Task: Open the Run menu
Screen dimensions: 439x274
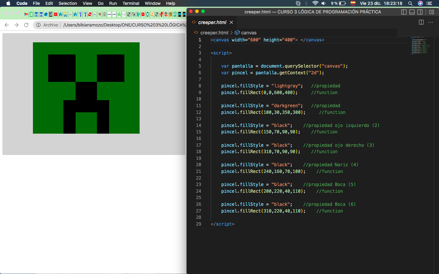Action: coord(113,3)
